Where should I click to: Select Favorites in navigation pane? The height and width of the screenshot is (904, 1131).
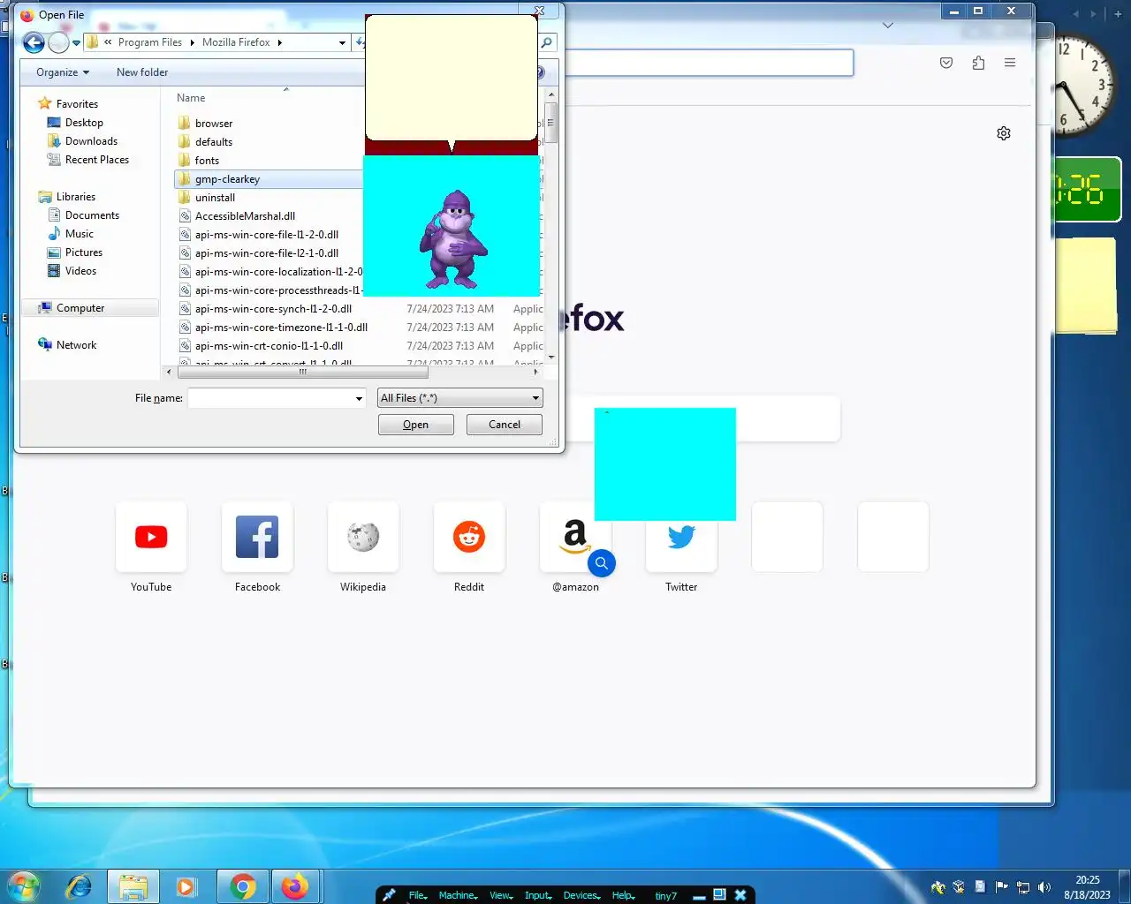tap(77, 103)
